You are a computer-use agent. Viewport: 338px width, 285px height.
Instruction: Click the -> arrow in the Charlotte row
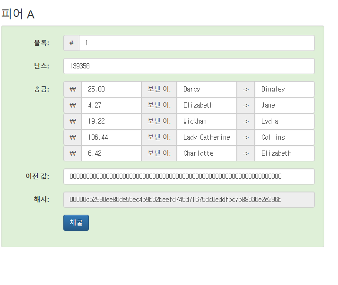point(246,153)
